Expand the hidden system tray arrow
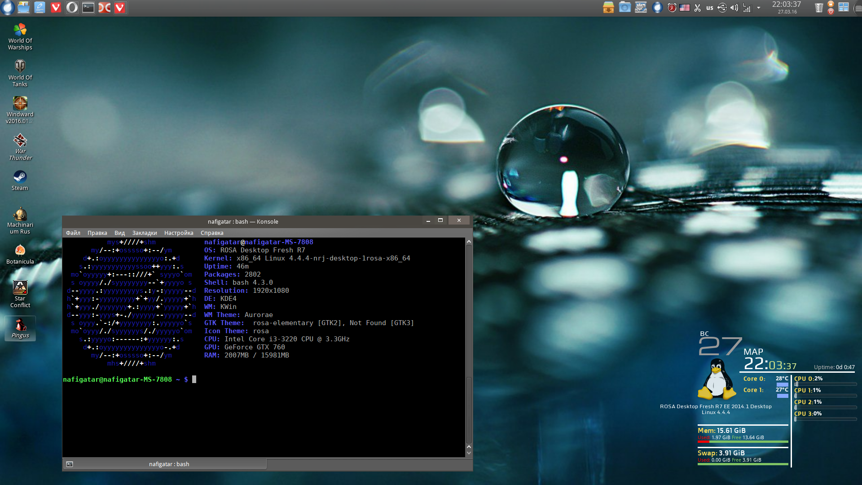Screen dimensions: 862x485 click(x=759, y=8)
